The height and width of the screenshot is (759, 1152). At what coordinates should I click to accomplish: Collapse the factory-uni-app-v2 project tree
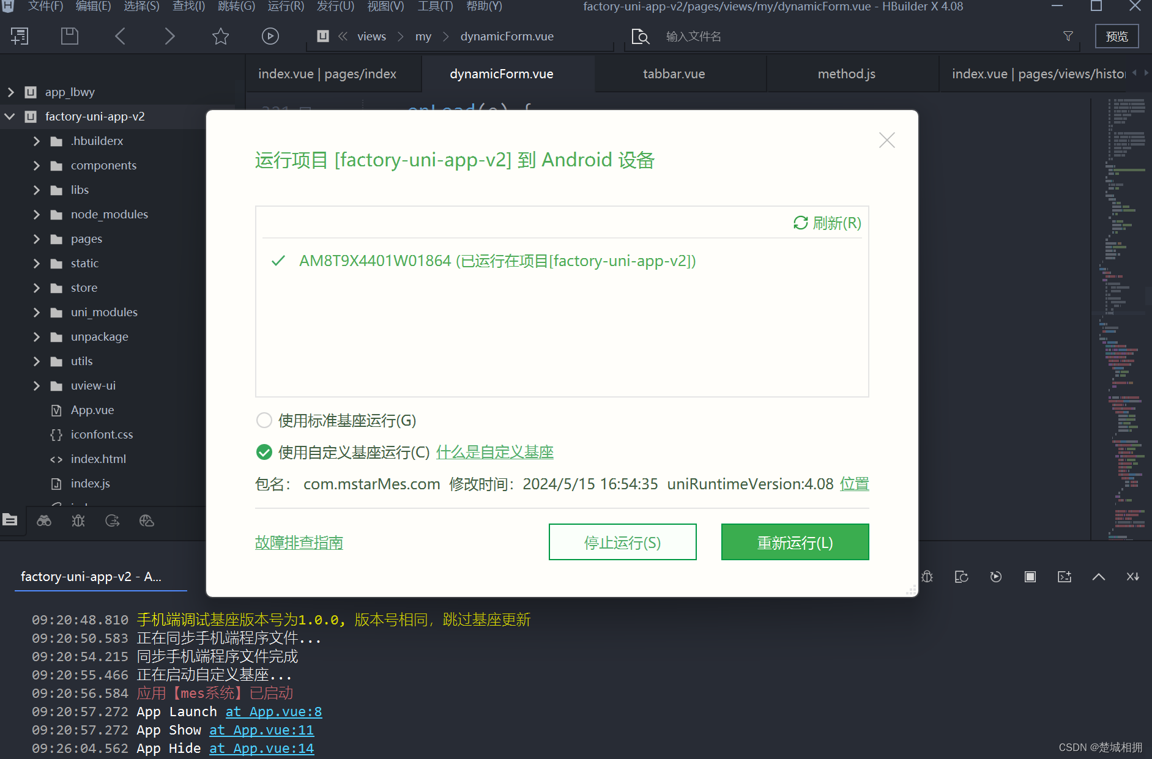[x=9, y=116]
